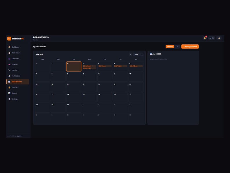Switch to List view
The width and height of the screenshot is (230, 173).
coord(177,47)
